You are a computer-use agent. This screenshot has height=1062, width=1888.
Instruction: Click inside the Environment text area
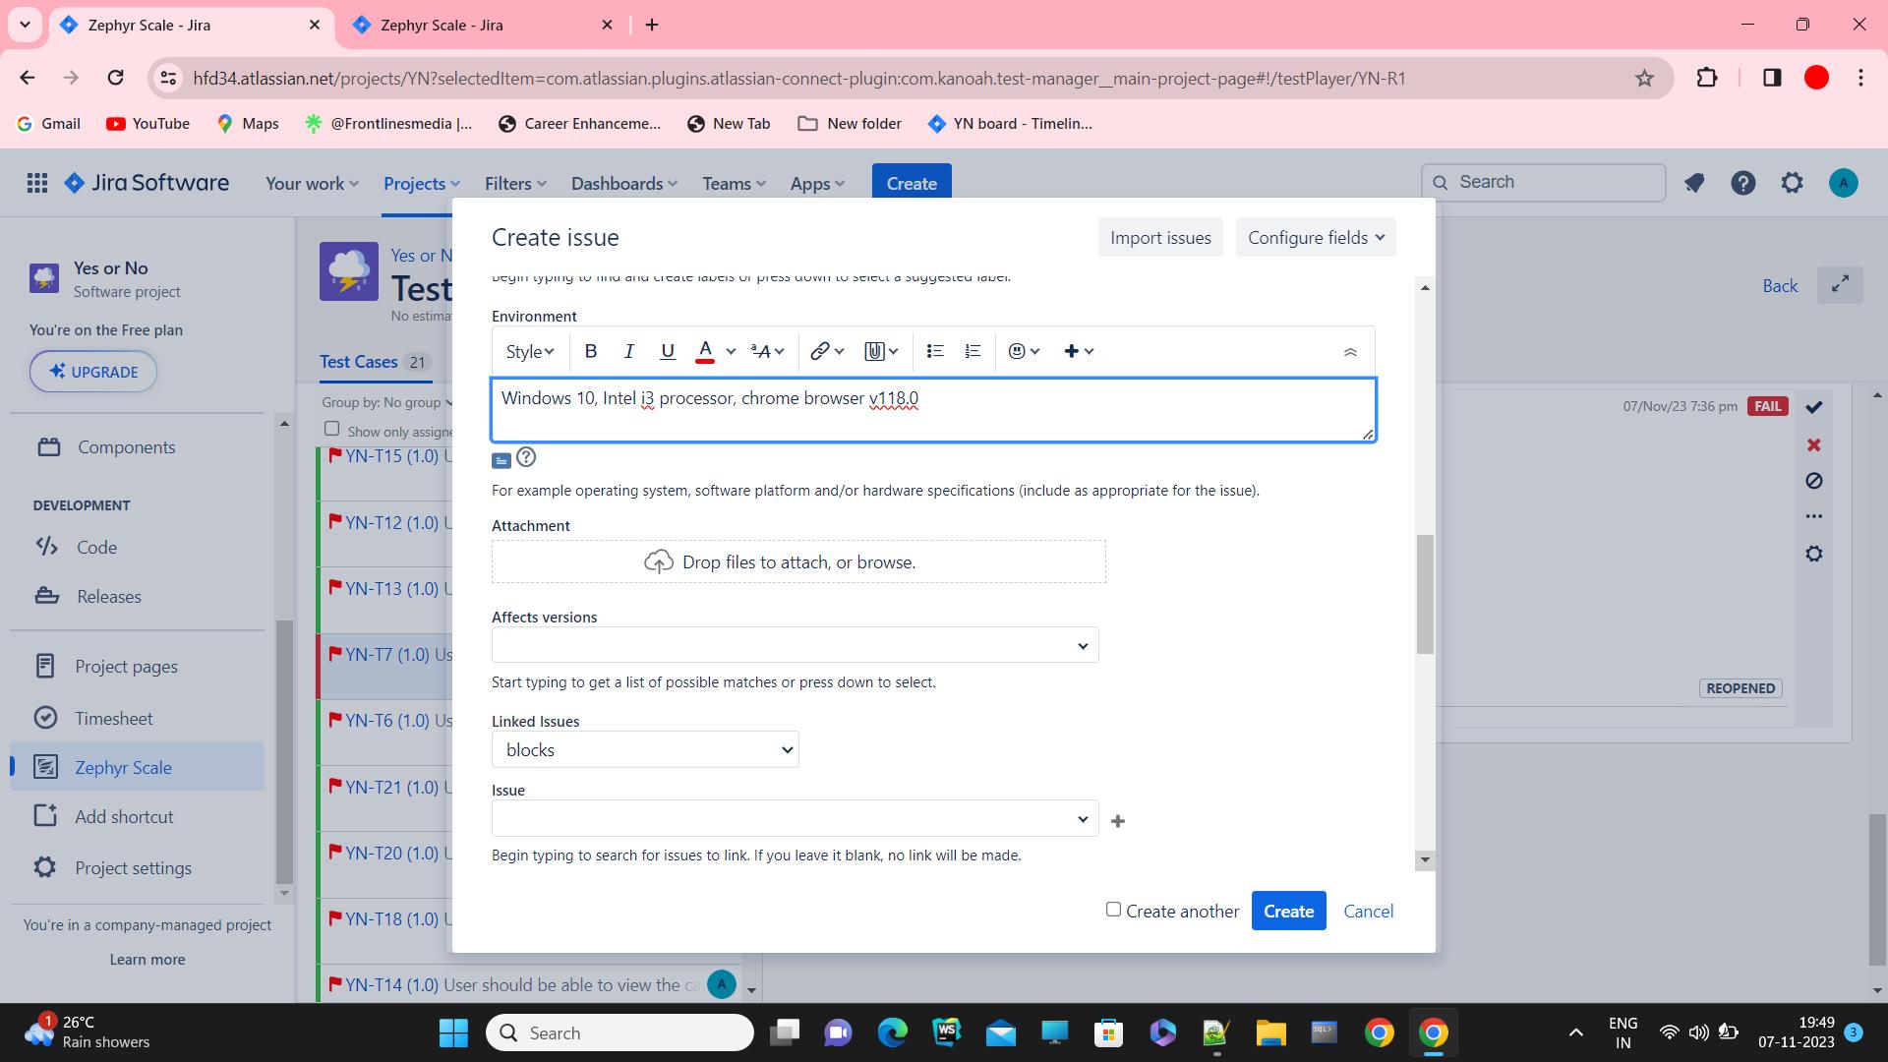pyautogui.click(x=932, y=410)
